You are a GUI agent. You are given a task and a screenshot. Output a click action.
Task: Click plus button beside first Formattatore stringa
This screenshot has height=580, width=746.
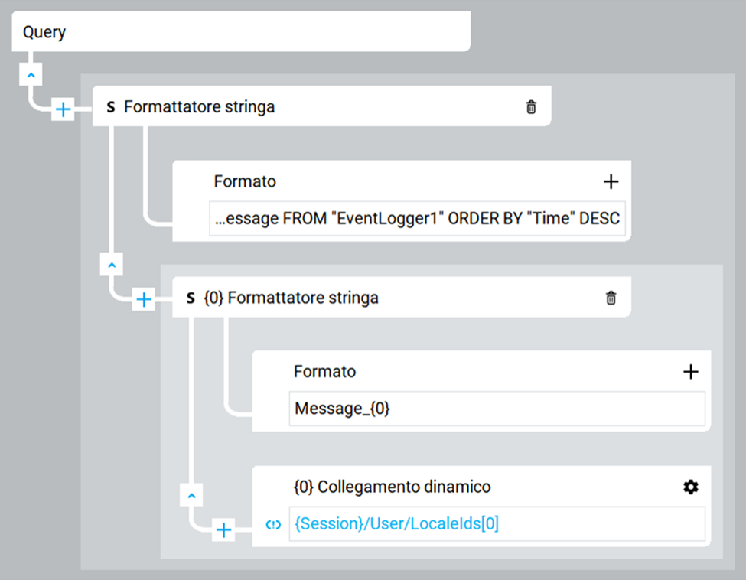tap(63, 110)
